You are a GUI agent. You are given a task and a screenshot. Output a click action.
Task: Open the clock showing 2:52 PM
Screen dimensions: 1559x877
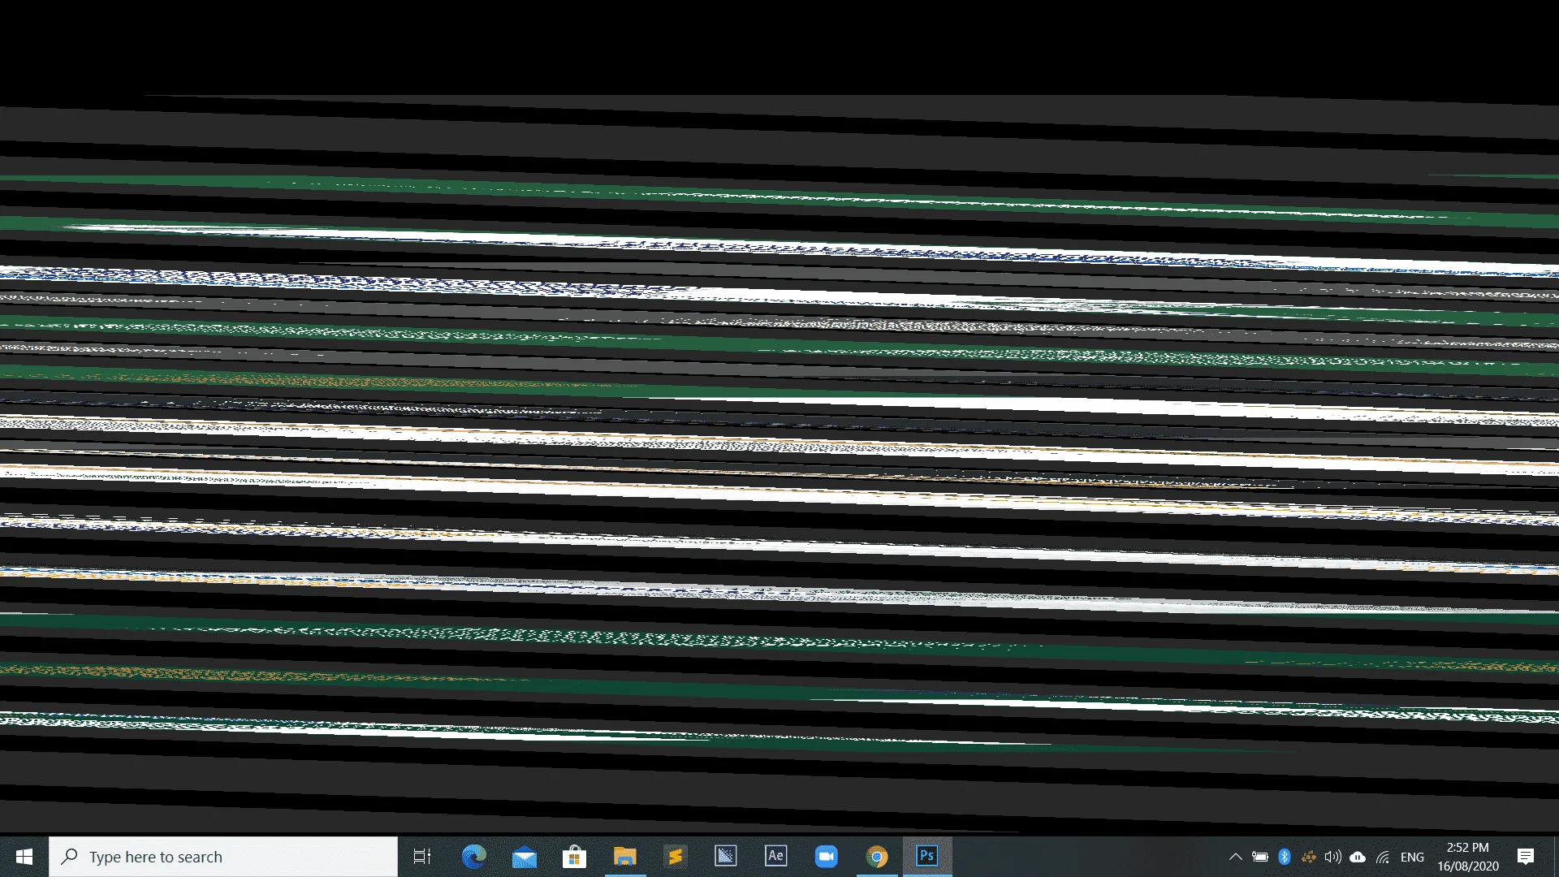[x=1468, y=857]
